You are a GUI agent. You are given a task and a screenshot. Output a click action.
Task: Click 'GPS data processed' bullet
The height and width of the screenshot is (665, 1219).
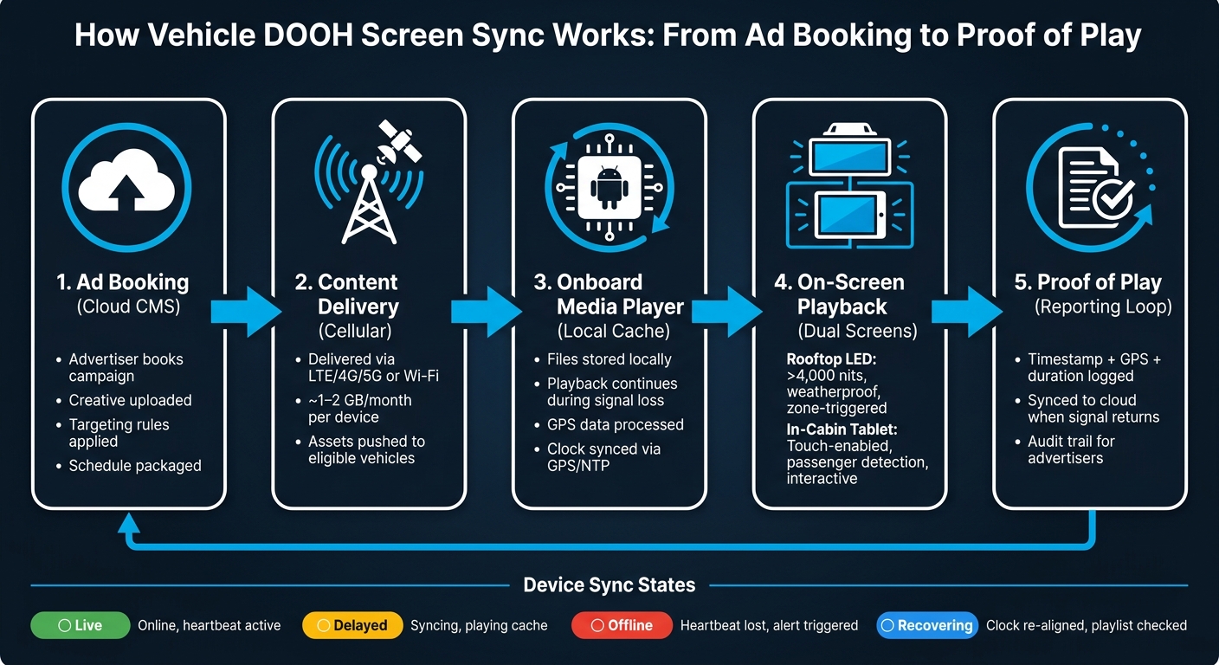[x=616, y=425]
